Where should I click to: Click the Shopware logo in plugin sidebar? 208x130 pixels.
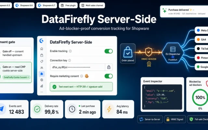pyautogui.click(x=42, y=41)
